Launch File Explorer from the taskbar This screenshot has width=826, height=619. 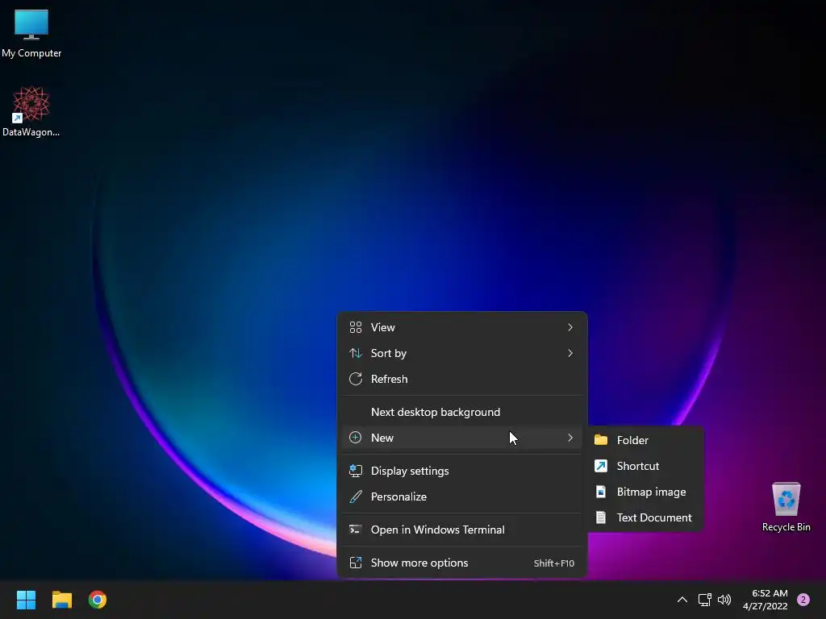click(61, 600)
